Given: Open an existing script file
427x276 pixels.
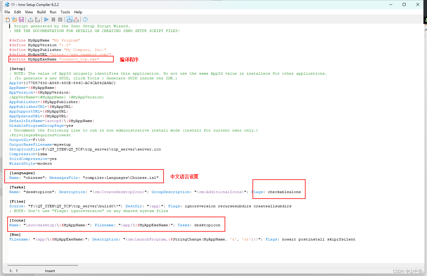Looking at the screenshot, I should click(x=14, y=20).
